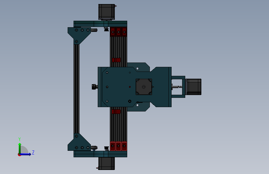Image resolution: width=269 pixels, height=174 pixels.
Task: Click the black pulley on the carriage's left edge
Action: (x=95, y=87)
